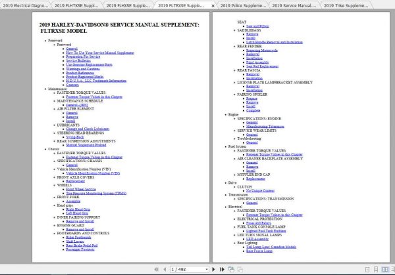Open the 2019 FLHXSE Supple... tab

128,5
